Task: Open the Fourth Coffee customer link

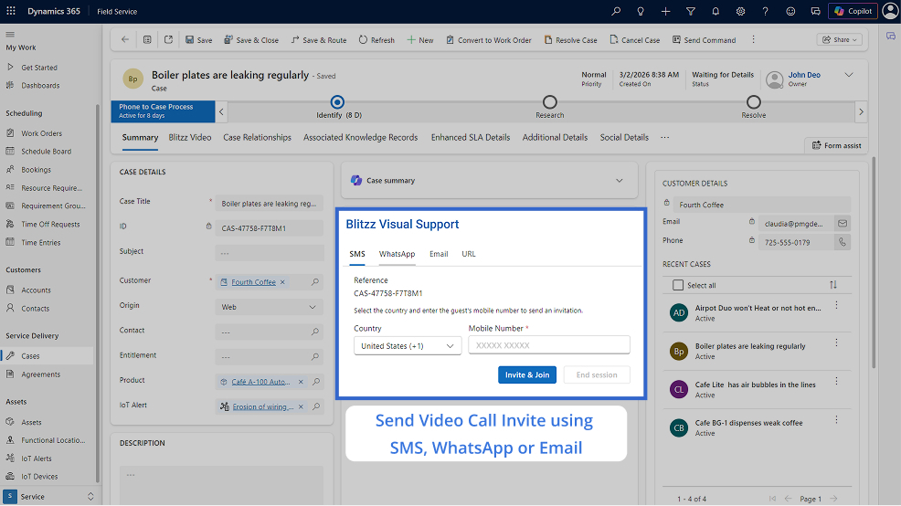Action: (253, 282)
